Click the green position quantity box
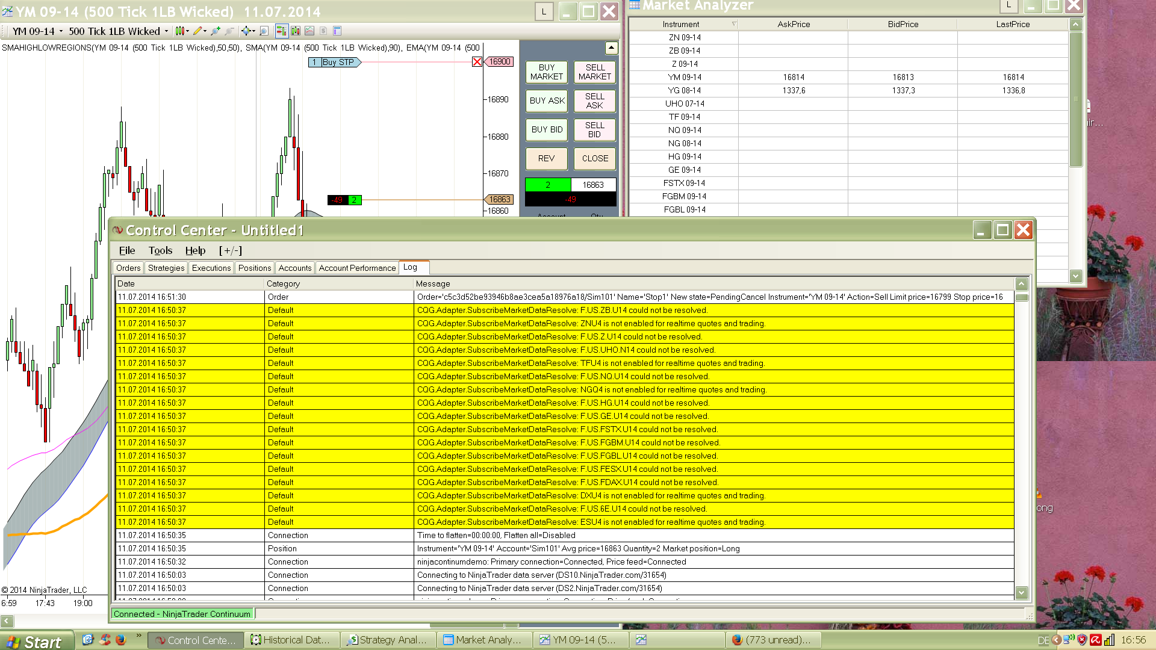1156x650 pixels. point(547,185)
